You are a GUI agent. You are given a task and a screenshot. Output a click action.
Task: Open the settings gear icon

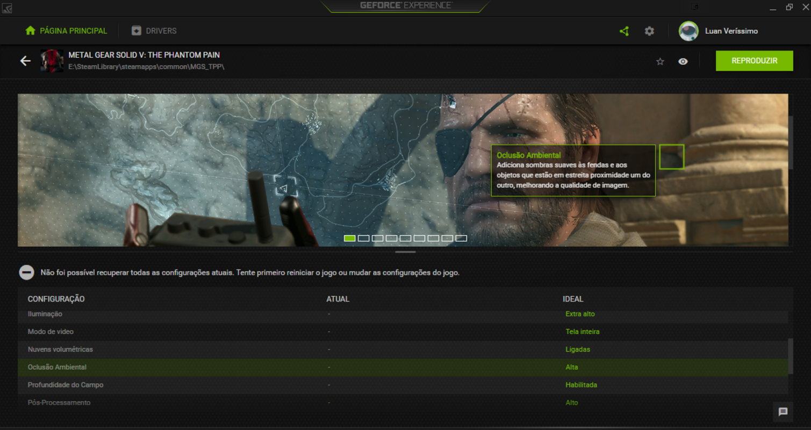[x=649, y=31]
